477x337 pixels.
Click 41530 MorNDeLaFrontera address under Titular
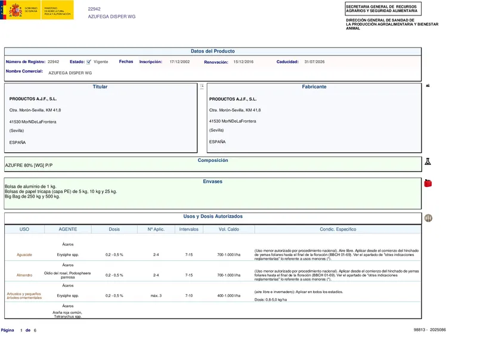click(33, 122)
